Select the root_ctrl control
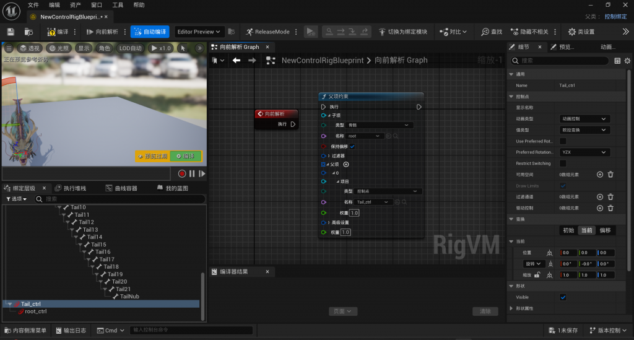This screenshot has height=340, width=634. point(35,312)
